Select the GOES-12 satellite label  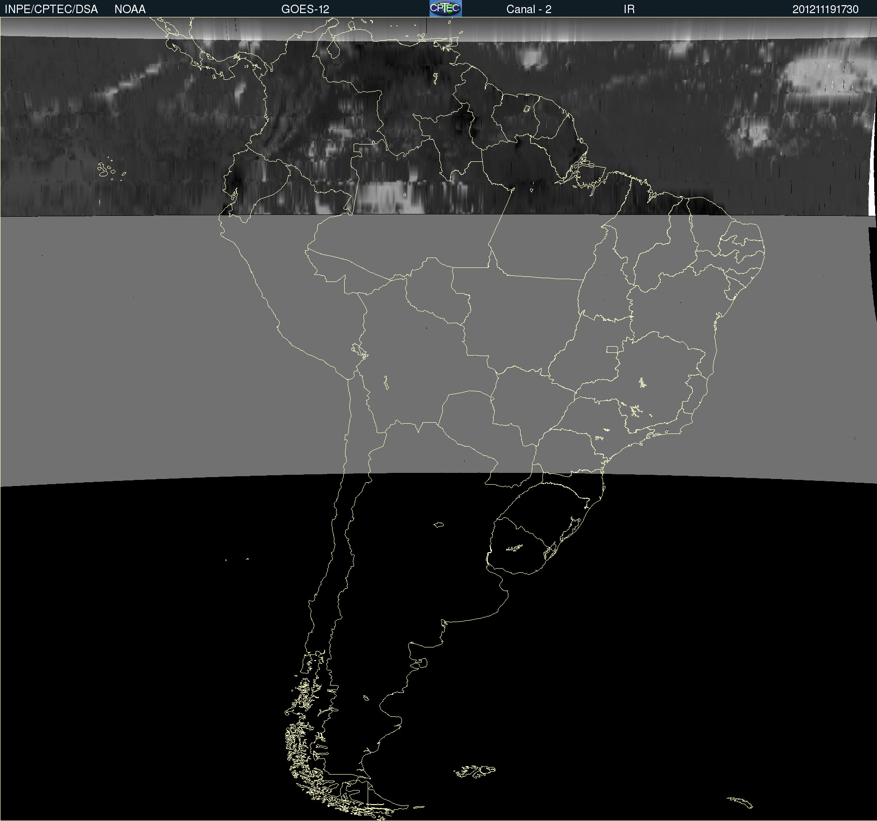point(305,9)
